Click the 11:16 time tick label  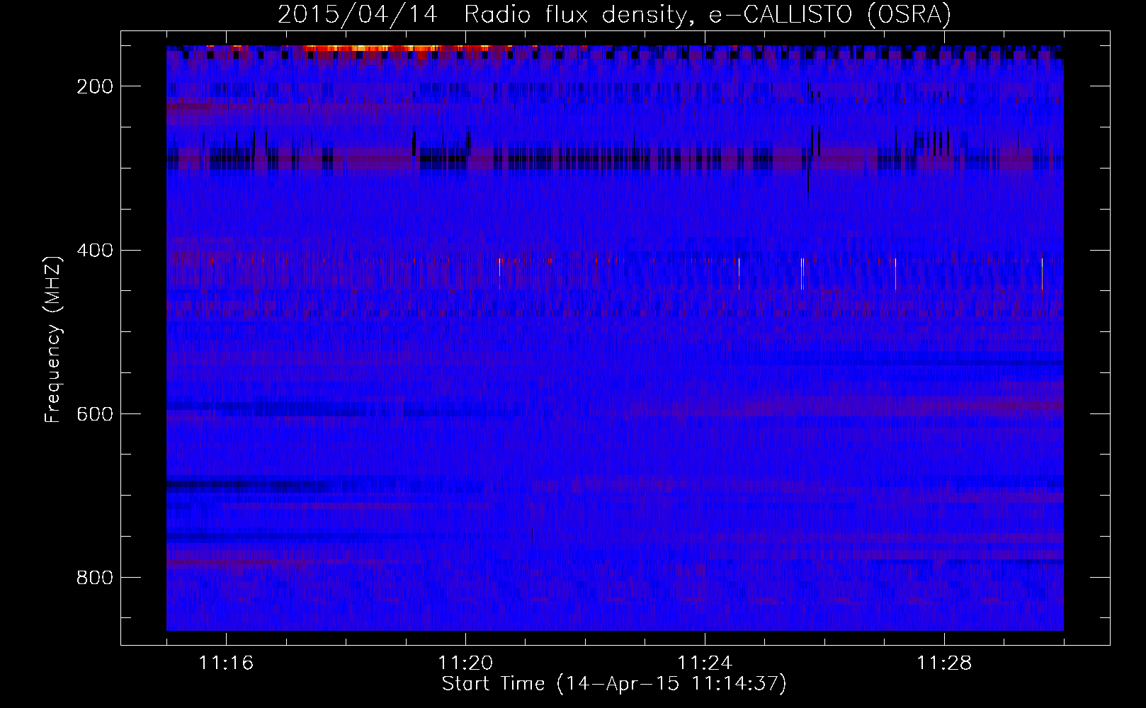226,663
